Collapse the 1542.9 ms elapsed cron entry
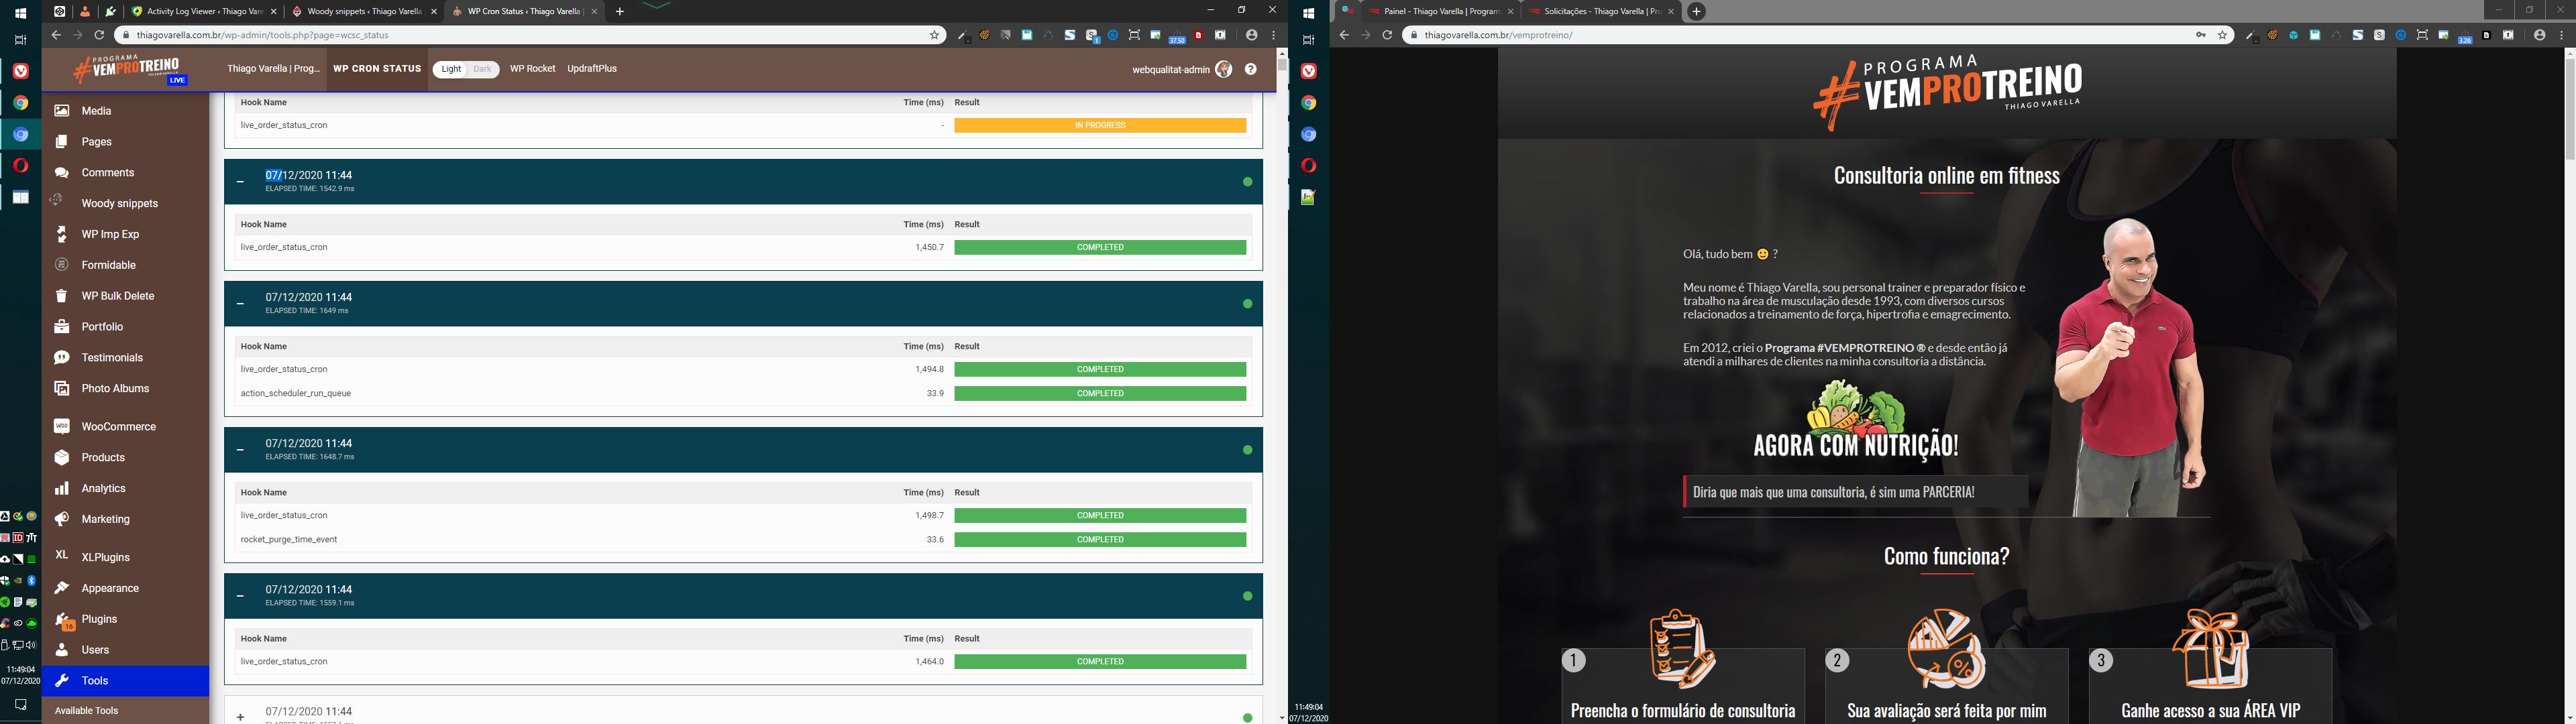 pos(240,182)
